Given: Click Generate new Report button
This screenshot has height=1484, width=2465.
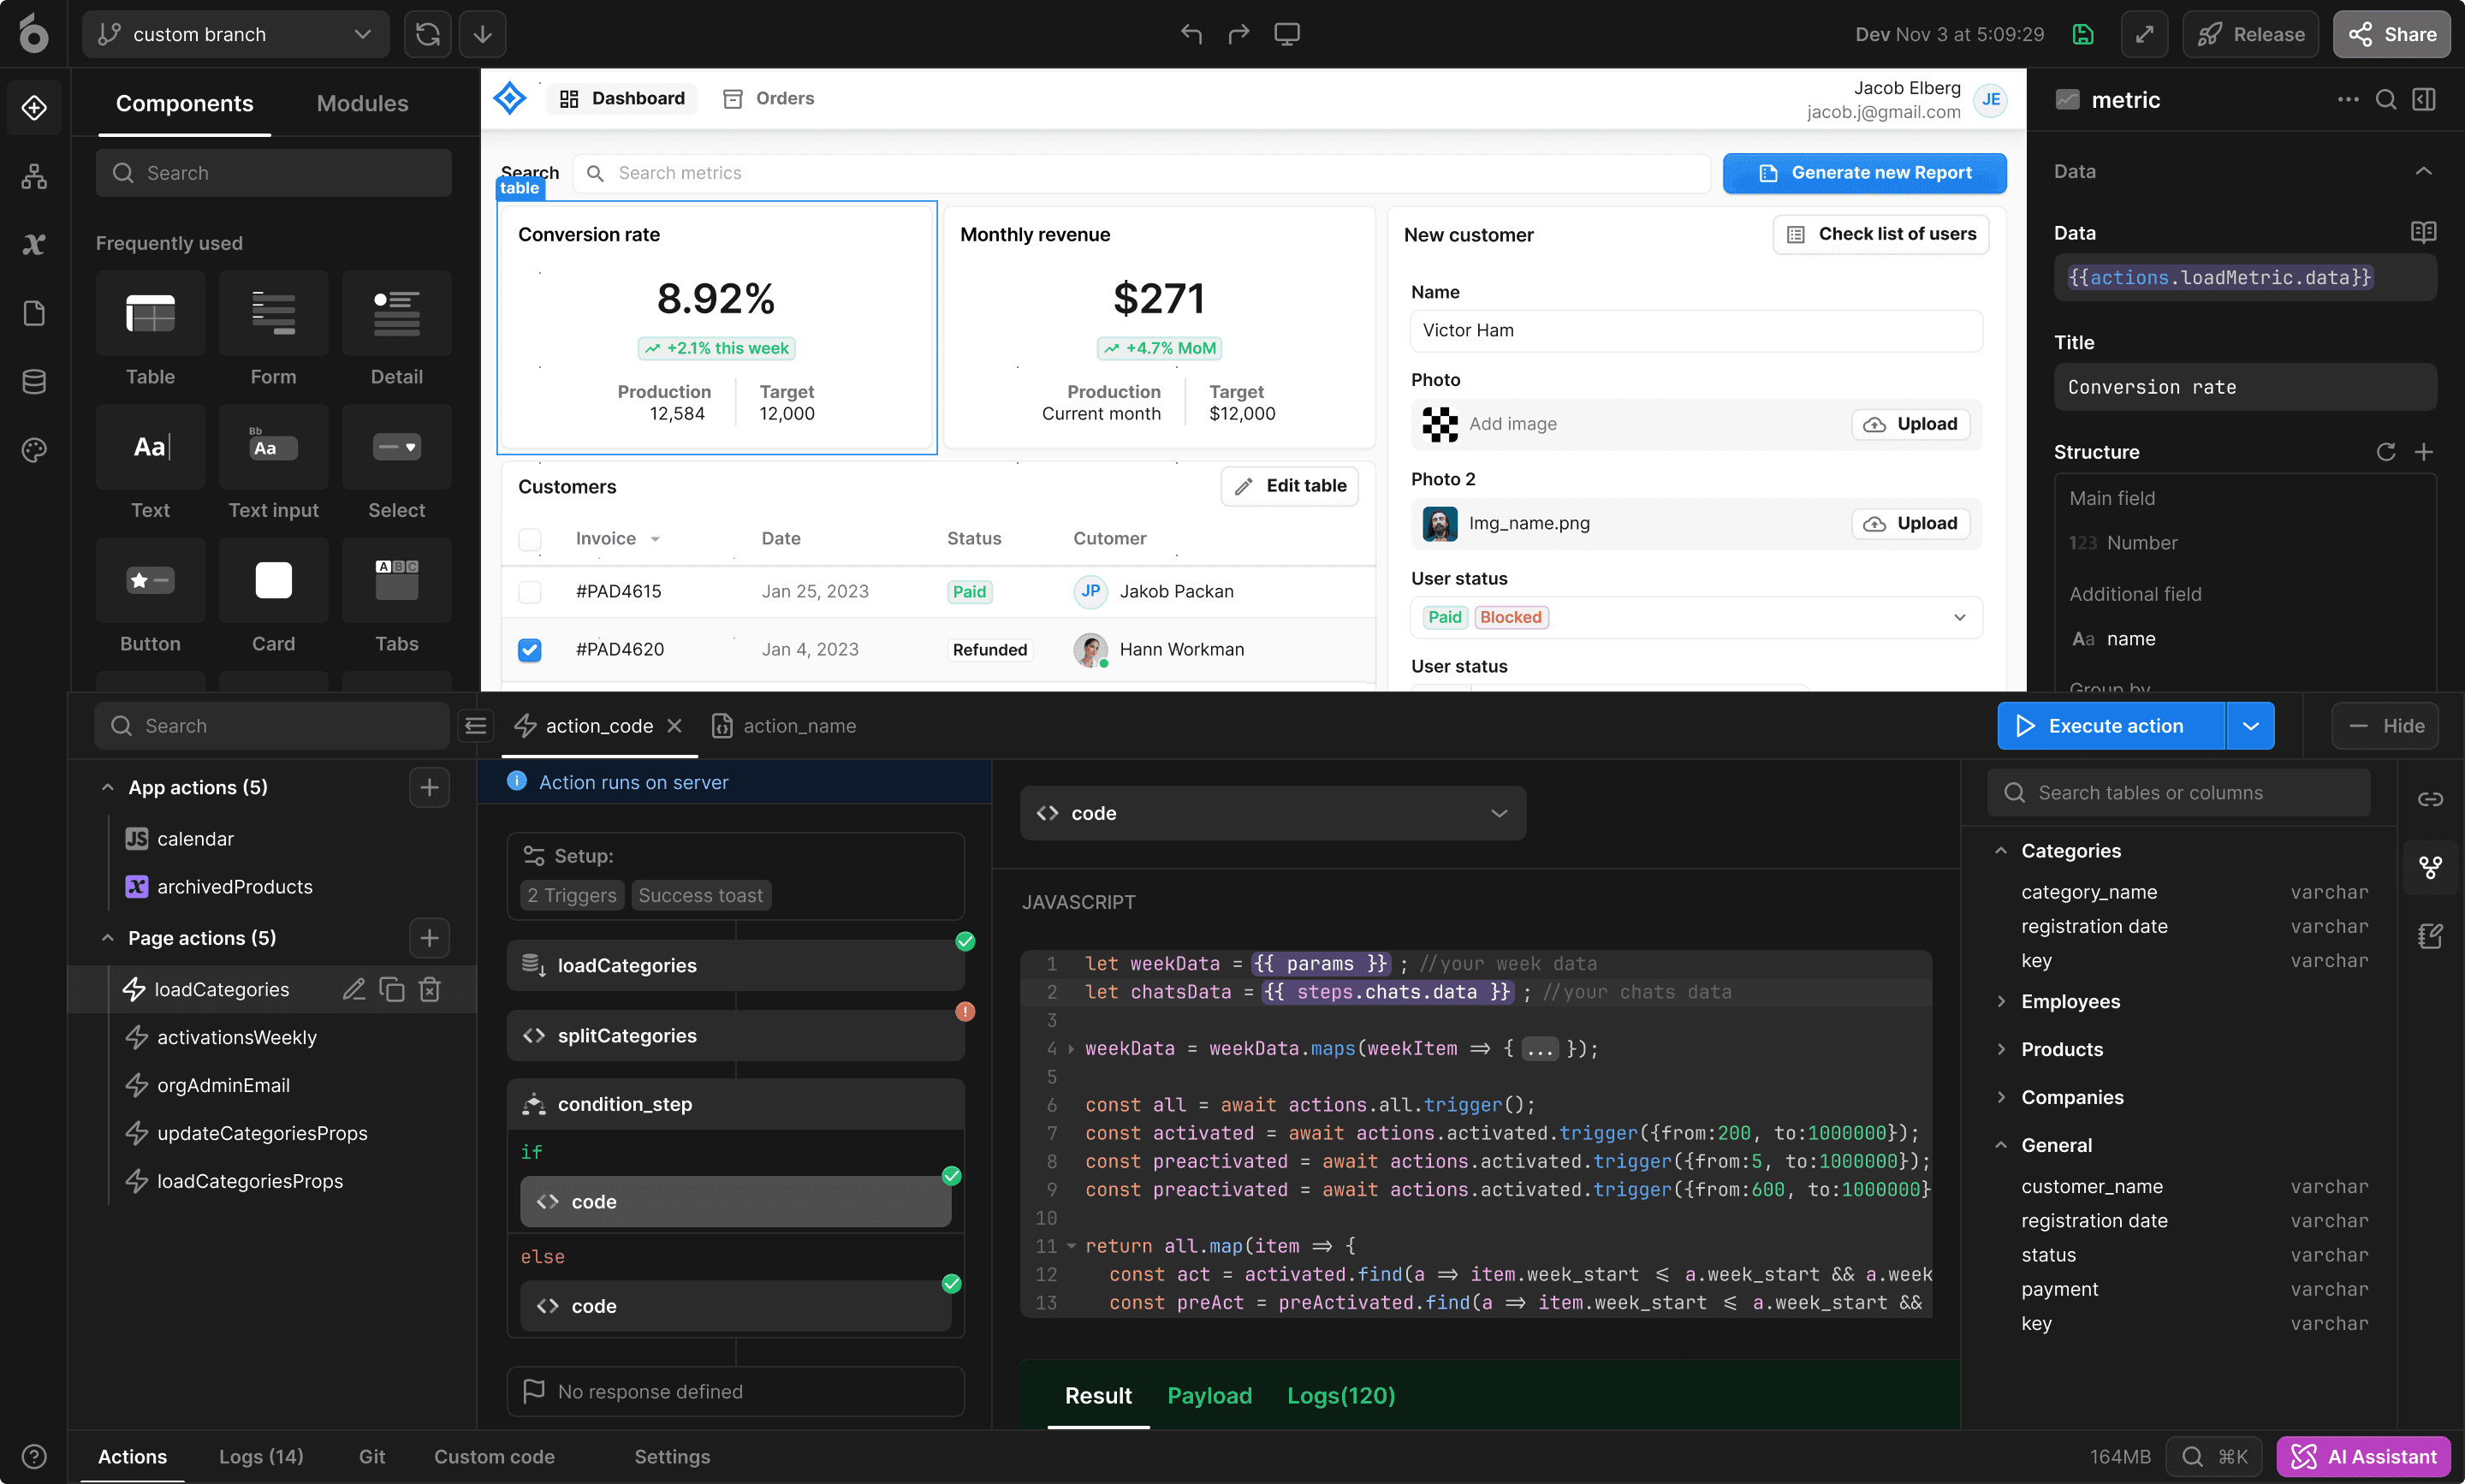Looking at the screenshot, I should point(1864,173).
